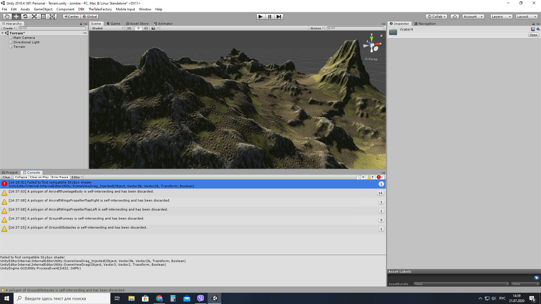
Task: Toggle Error Pause option
Action: (60, 177)
